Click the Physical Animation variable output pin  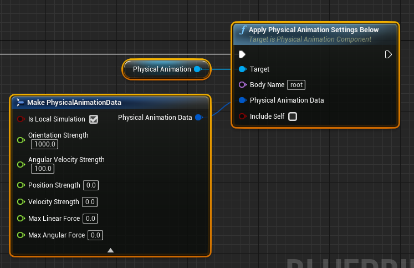pyautogui.click(x=198, y=69)
